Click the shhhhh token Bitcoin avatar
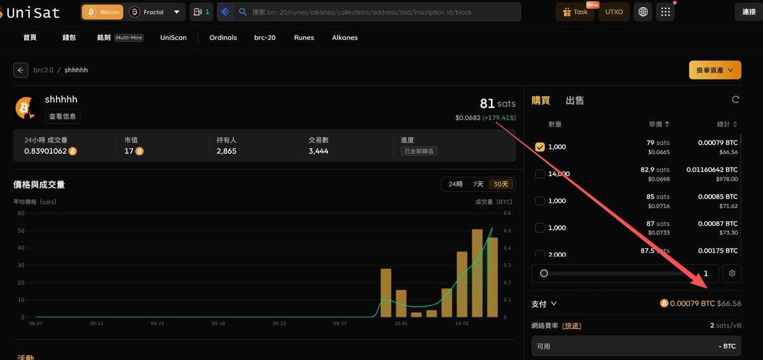The width and height of the screenshot is (763, 360). 27,108
